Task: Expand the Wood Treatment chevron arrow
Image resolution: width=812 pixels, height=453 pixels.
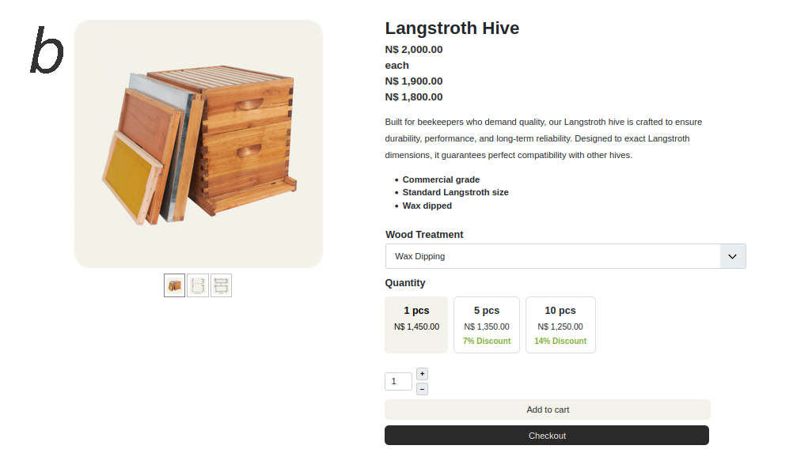Action: click(733, 256)
